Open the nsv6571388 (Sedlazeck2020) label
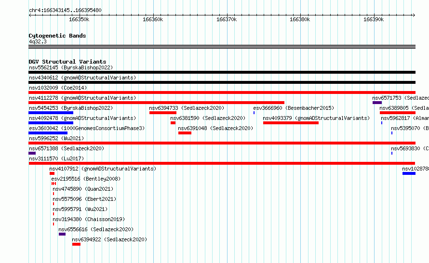 (67, 148)
